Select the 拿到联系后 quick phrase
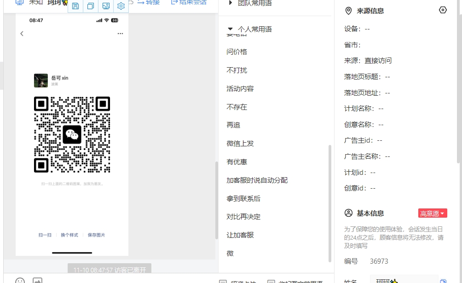Viewport: 462px width, 283px height. (243, 199)
